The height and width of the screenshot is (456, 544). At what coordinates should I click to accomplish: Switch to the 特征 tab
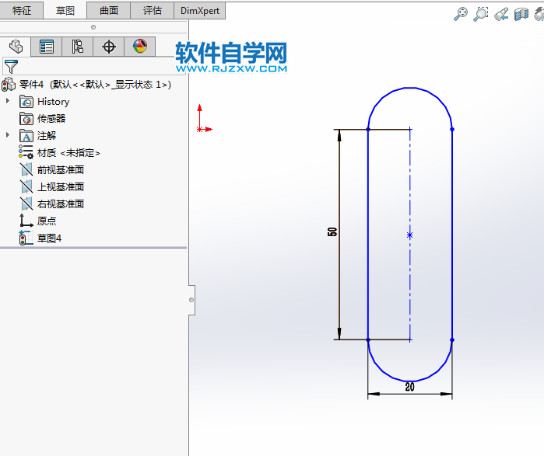[22, 10]
